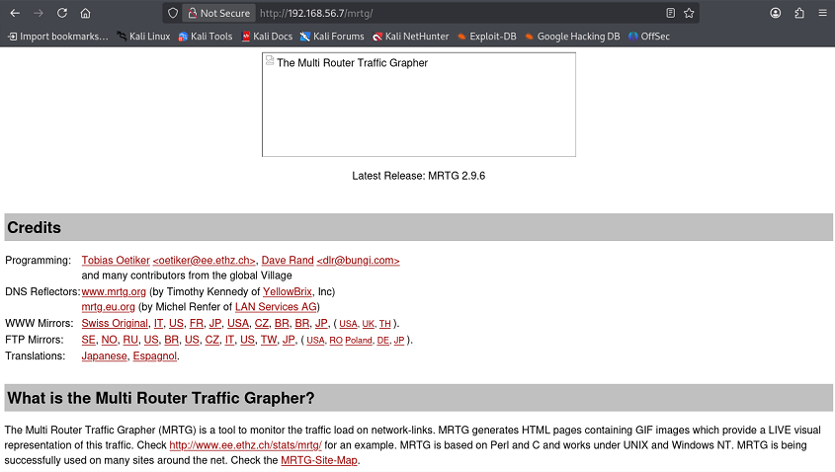The image size is (835, 472).
Task: Open the Kali NetHunter bookmark
Action: pos(410,37)
